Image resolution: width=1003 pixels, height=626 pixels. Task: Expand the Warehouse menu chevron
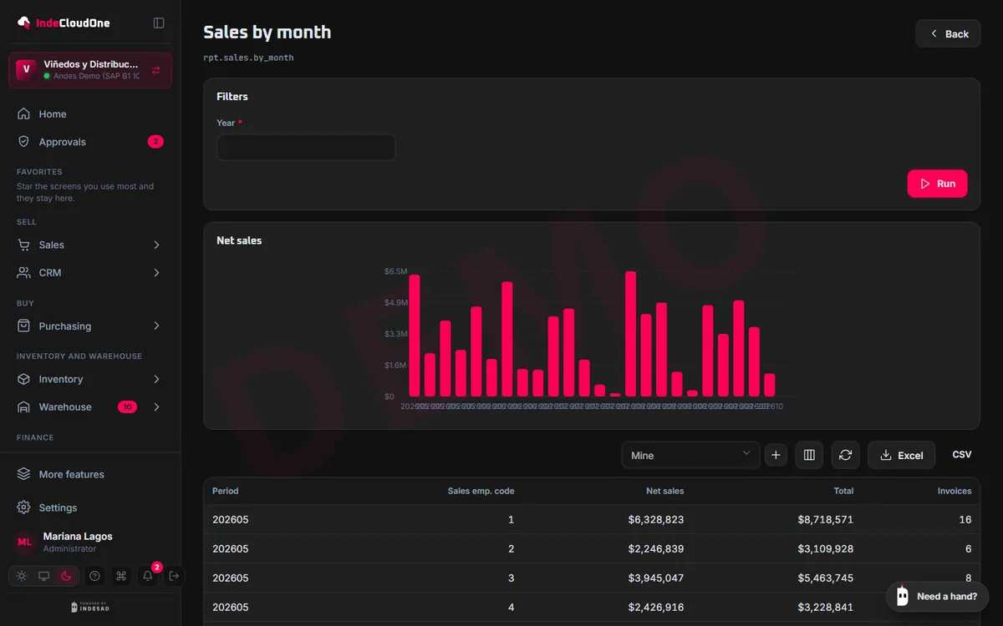156,406
